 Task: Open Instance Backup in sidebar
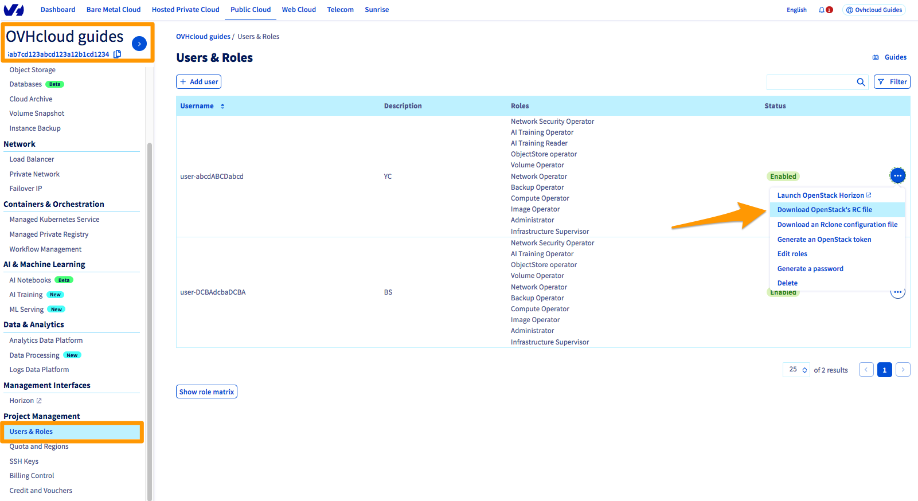tap(35, 128)
